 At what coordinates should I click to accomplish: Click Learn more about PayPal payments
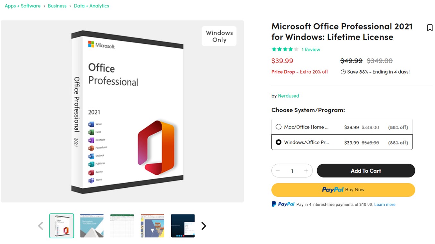385,204
